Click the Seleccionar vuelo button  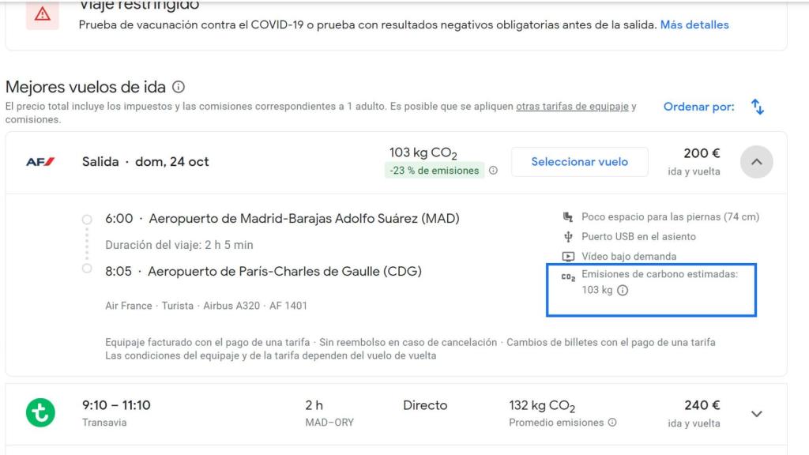580,161
